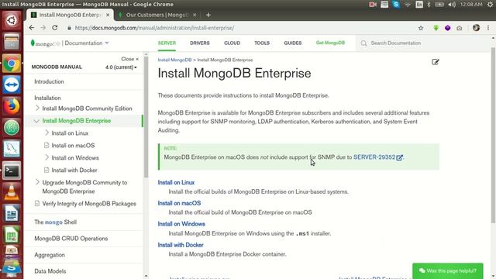Switch to the TOOLS tab

tap(262, 43)
